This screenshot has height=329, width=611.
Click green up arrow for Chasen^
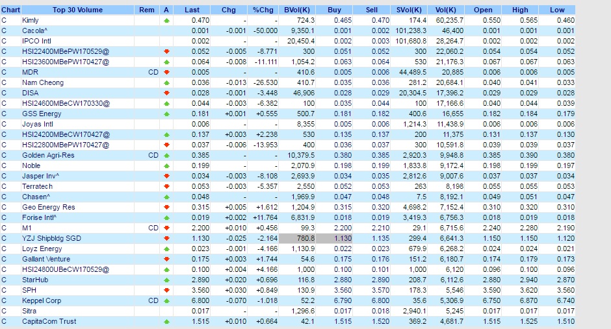coord(166,197)
